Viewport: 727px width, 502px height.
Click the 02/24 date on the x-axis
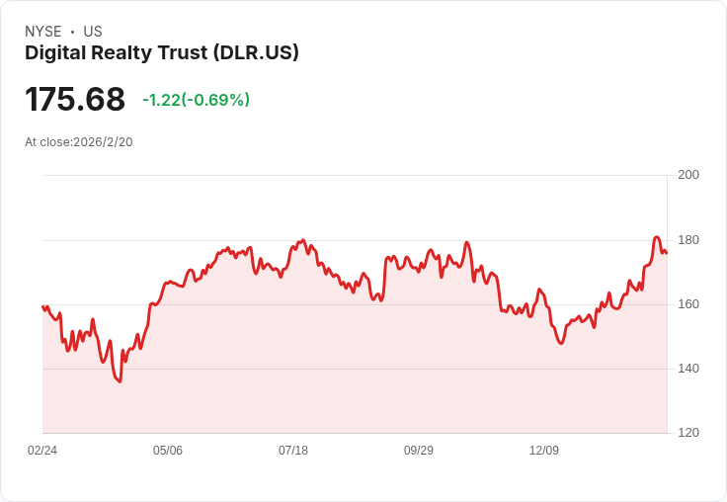click(42, 451)
